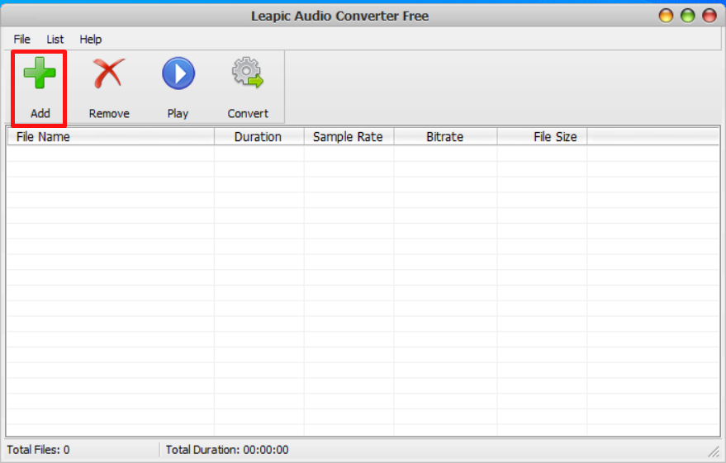The image size is (726, 463).
Task: Click the green maximize window button
Action: 687,16
